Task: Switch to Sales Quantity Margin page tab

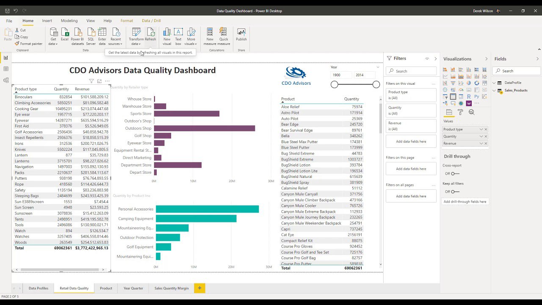Action: pyautogui.click(x=171, y=288)
